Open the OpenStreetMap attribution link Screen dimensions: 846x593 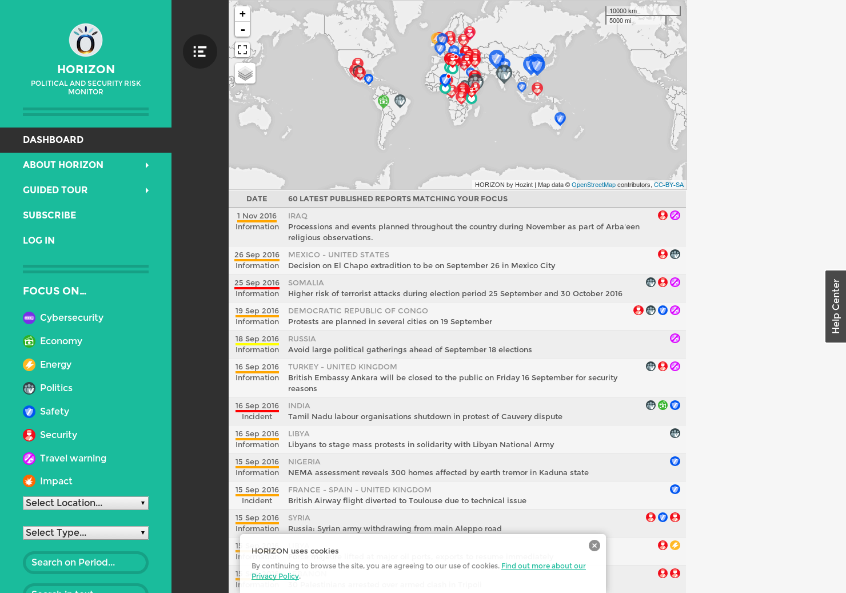point(593,185)
